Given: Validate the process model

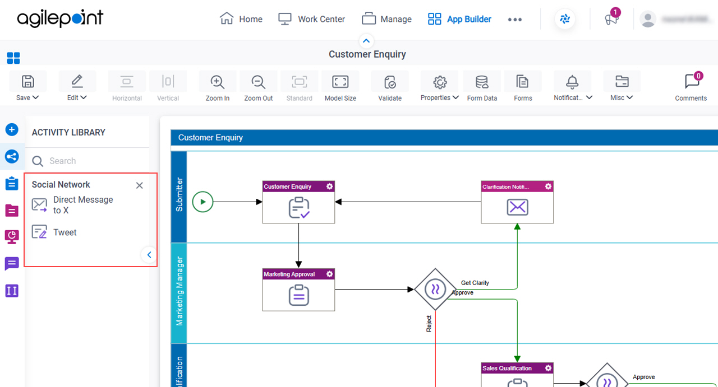Looking at the screenshot, I should coord(390,82).
